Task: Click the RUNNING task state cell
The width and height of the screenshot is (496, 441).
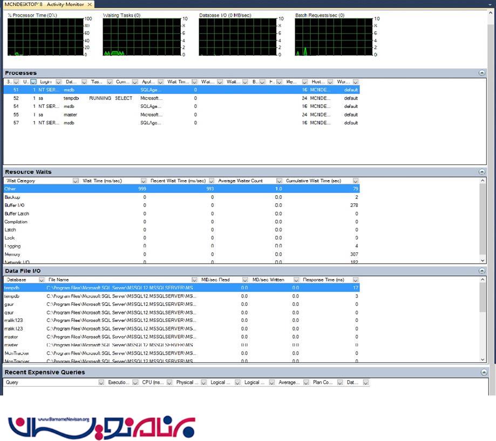Action: point(100,98)
